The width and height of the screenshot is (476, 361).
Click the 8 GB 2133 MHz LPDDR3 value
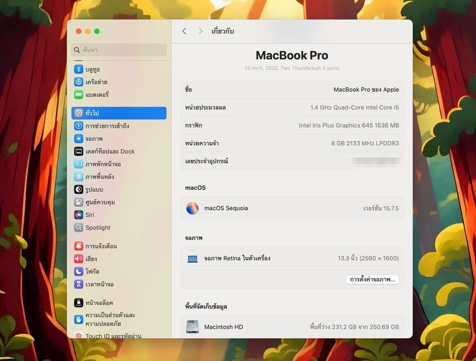click(365, 143)
